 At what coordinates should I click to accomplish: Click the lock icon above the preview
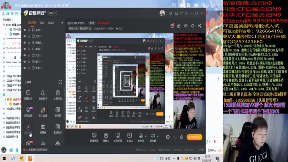(x=179, y=26)
